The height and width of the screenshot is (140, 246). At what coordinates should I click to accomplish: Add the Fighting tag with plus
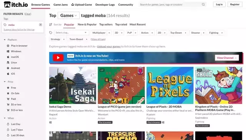(222, 33)
